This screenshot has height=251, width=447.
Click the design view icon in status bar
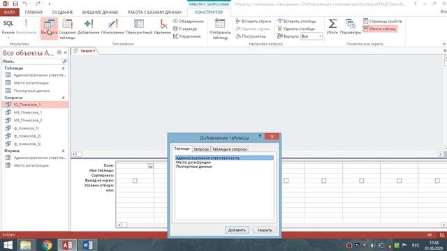(x=442, y=235)
